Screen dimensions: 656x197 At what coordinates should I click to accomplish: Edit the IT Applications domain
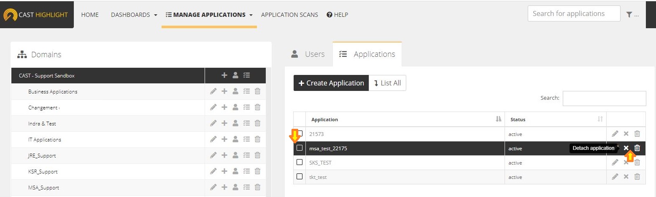[x=213, y=139]
